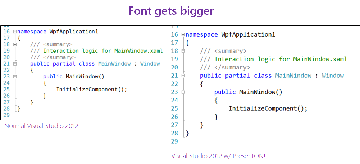The image size is (360, 164).
Task: Click closing brace on line 26 in PresentON panel
Action: click(216, 117)
